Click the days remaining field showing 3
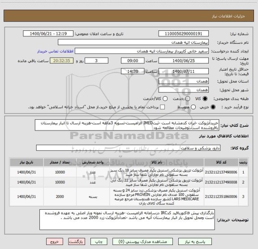This screenshot has width=258, height=249. coord(96,61)
